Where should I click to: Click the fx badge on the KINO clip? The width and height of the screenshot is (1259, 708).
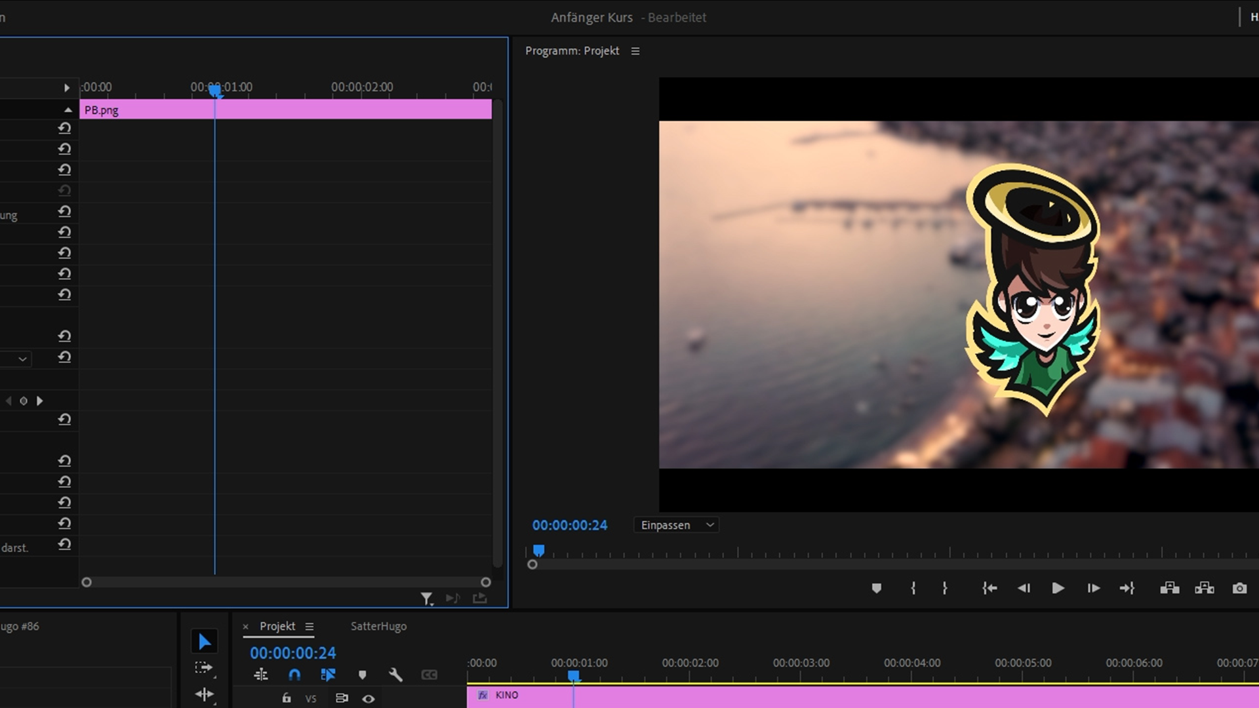click(483, 695)
